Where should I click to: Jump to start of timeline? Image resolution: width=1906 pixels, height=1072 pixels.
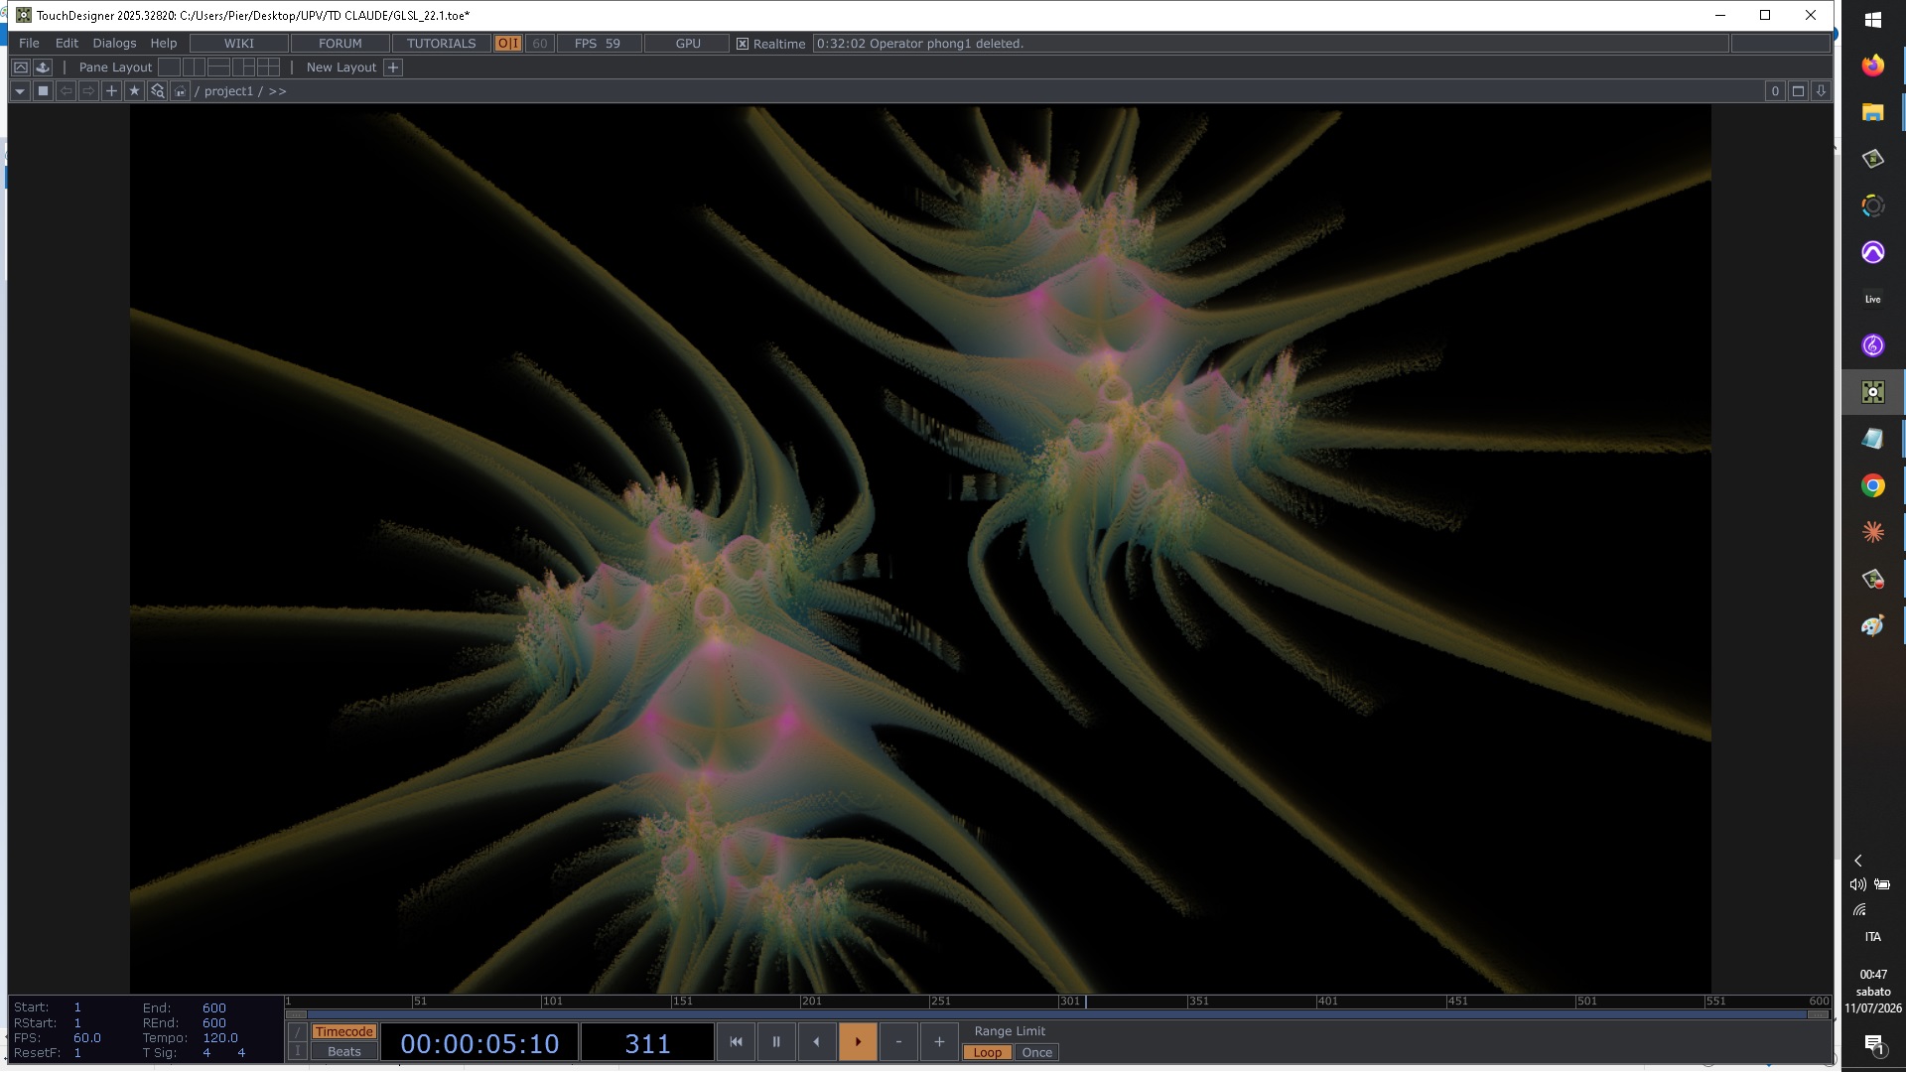tap(736, 1042)
